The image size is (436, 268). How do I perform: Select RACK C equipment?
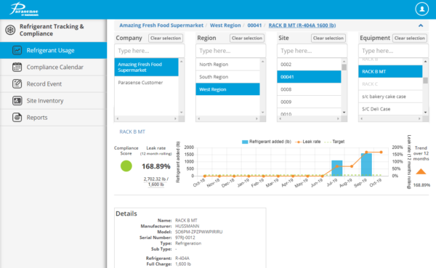pyautogui.click(x=390, y=84)
